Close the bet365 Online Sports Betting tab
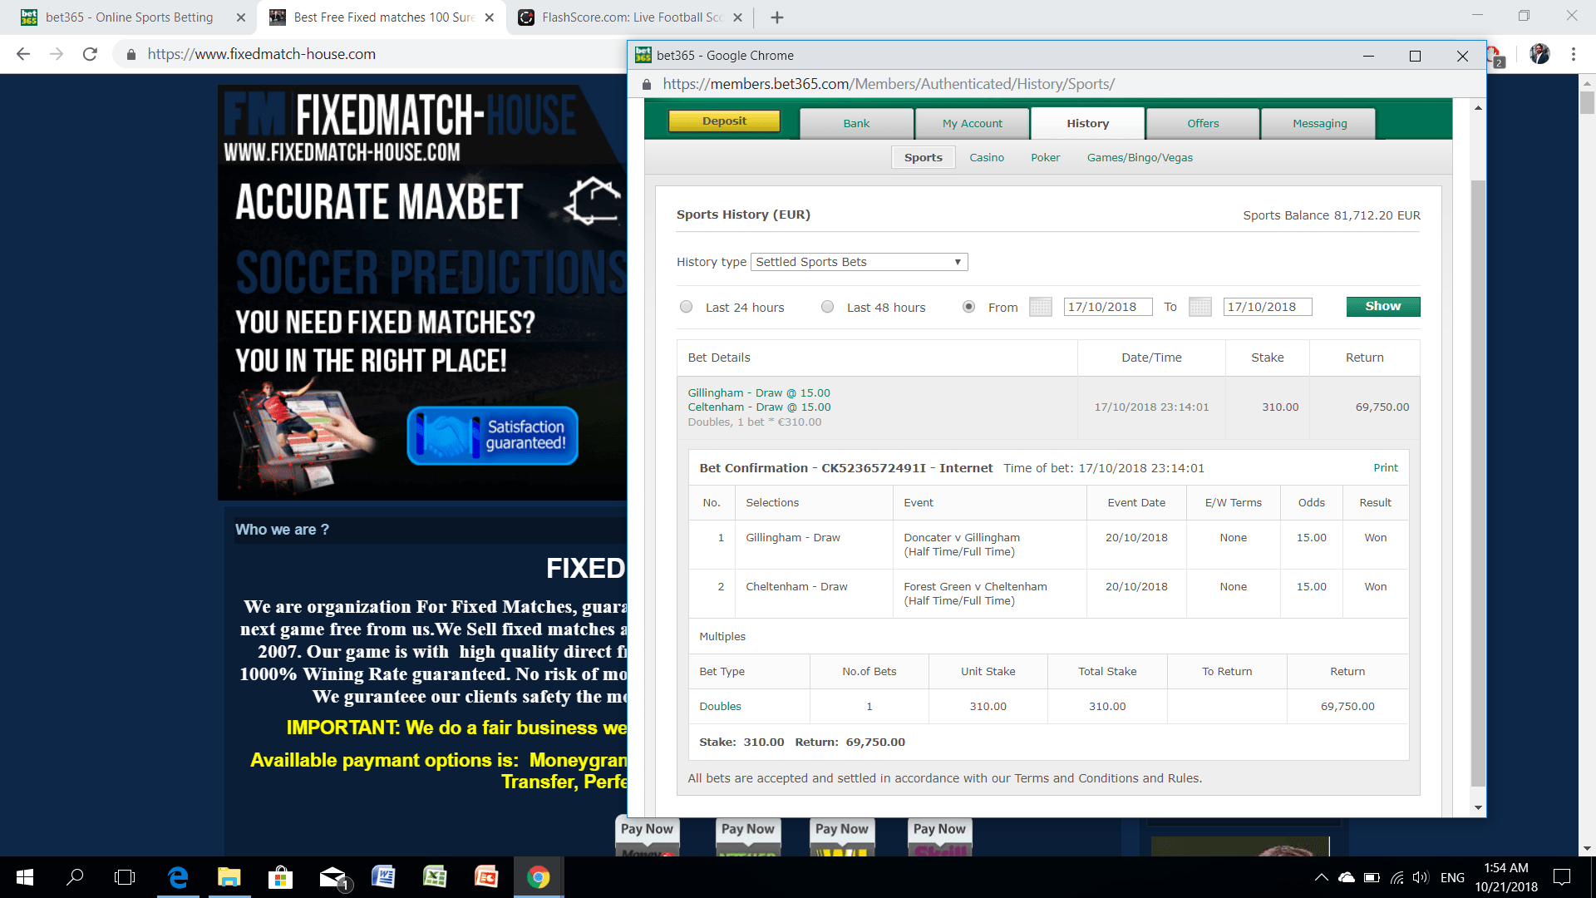 pos(241,17)
